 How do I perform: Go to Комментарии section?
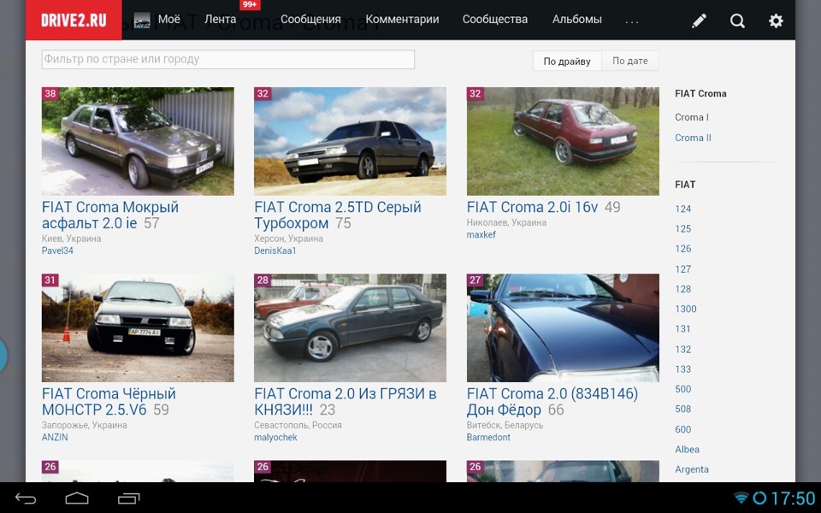[x=402, y=20]
